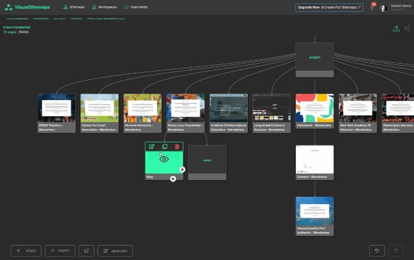Click the edit icon on Blog node

[152, 146]
